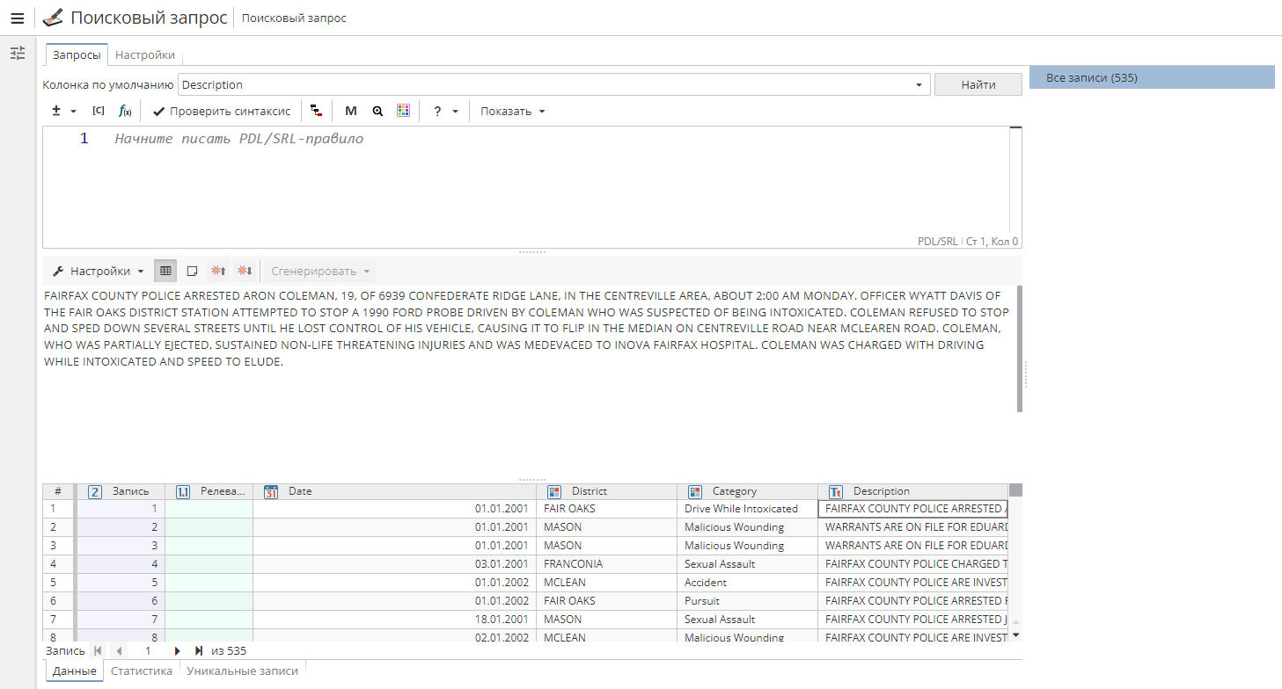Go to the next record button
1282x689 pixels.
[x=177, y=651]
